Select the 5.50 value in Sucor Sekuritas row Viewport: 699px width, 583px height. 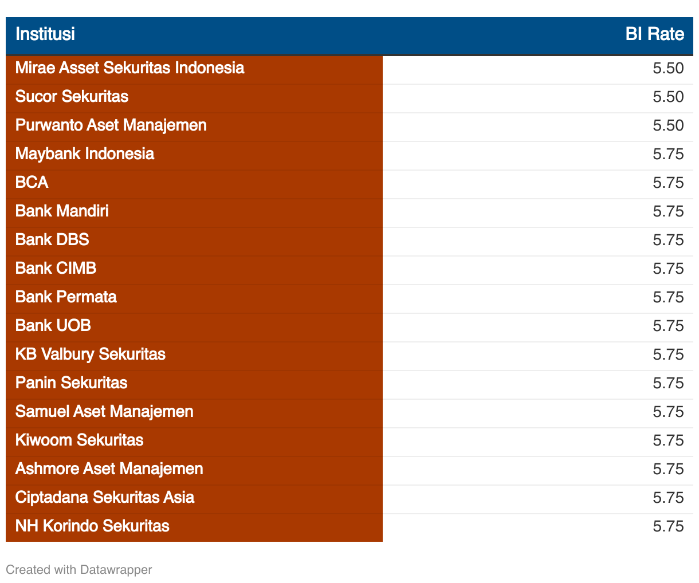pos(668,97)
